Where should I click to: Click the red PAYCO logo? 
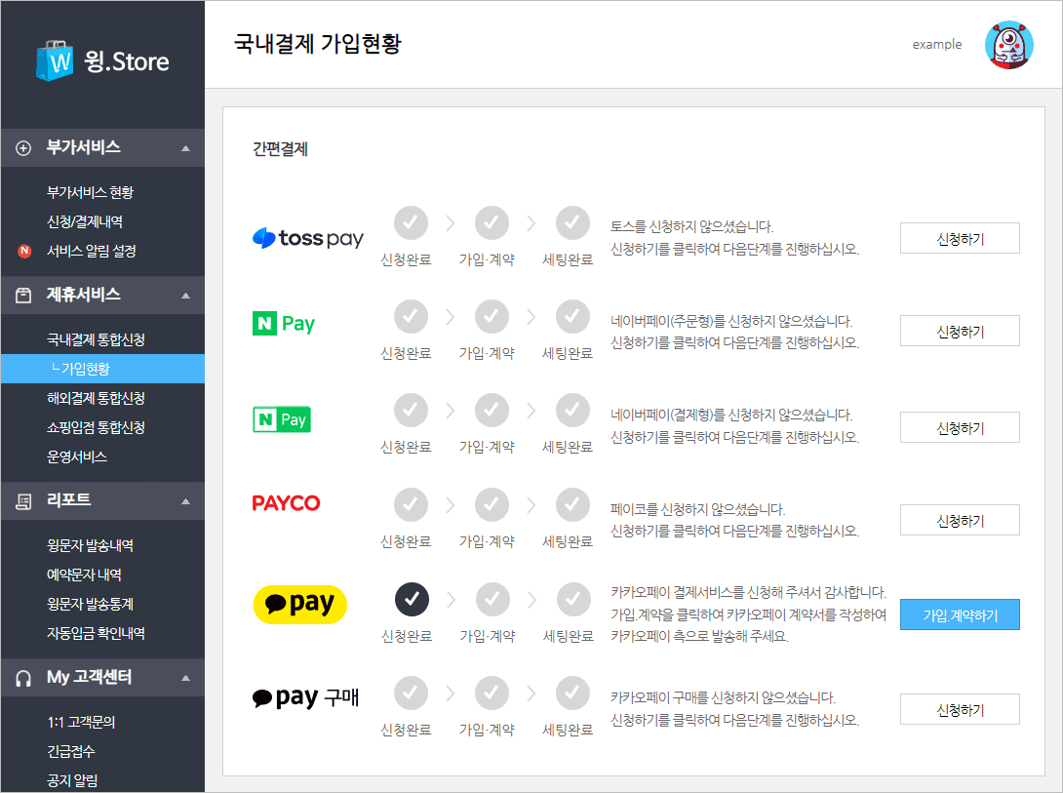point(286,503)
